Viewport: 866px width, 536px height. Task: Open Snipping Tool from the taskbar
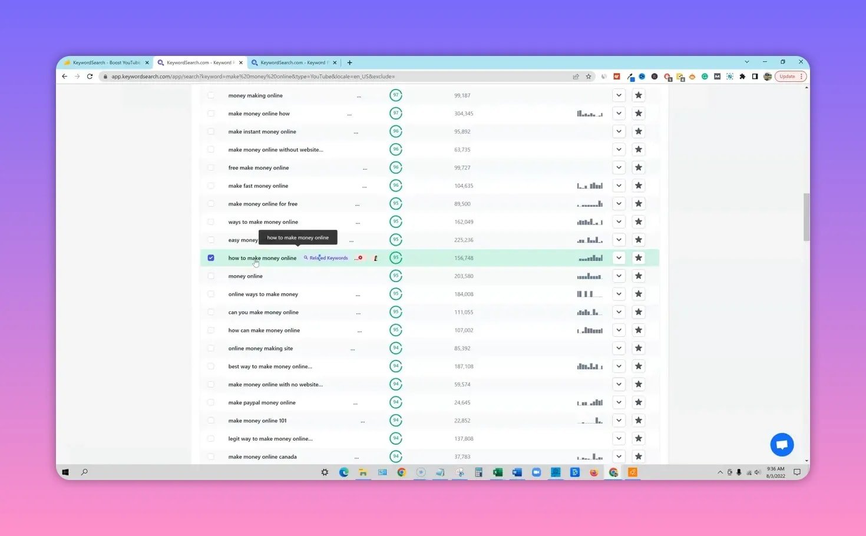[x=460, y=472]
